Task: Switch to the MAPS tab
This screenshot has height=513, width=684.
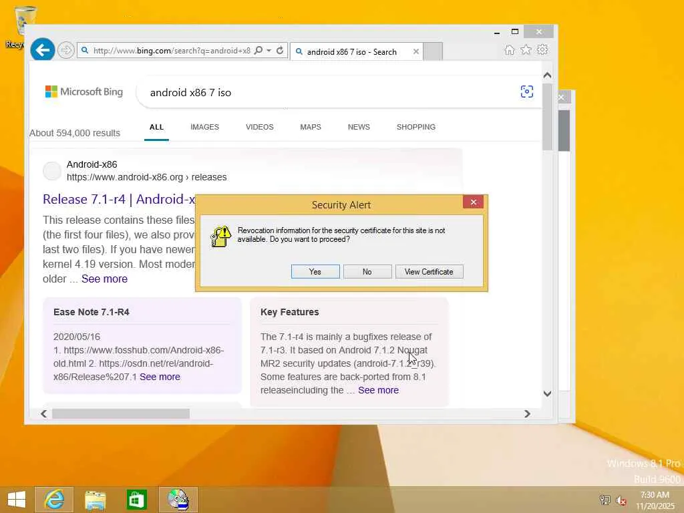Action: tap(311, 127)
